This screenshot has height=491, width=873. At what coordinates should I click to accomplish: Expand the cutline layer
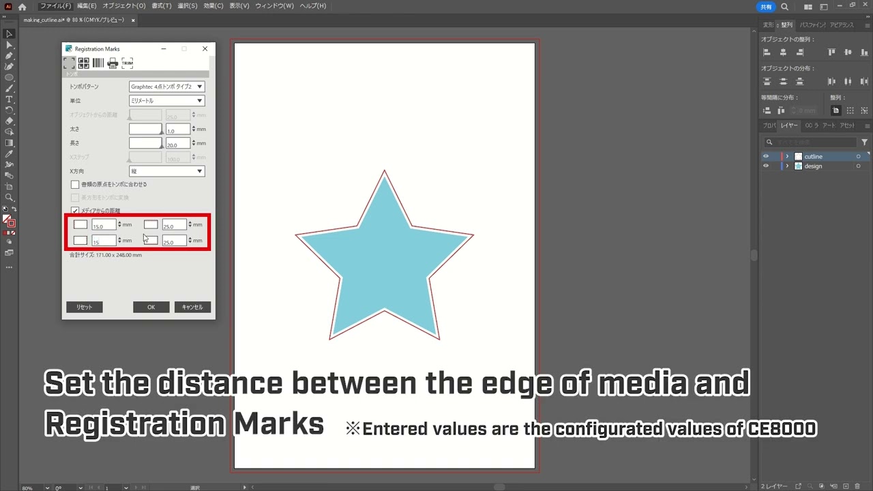tap(787, 157)
